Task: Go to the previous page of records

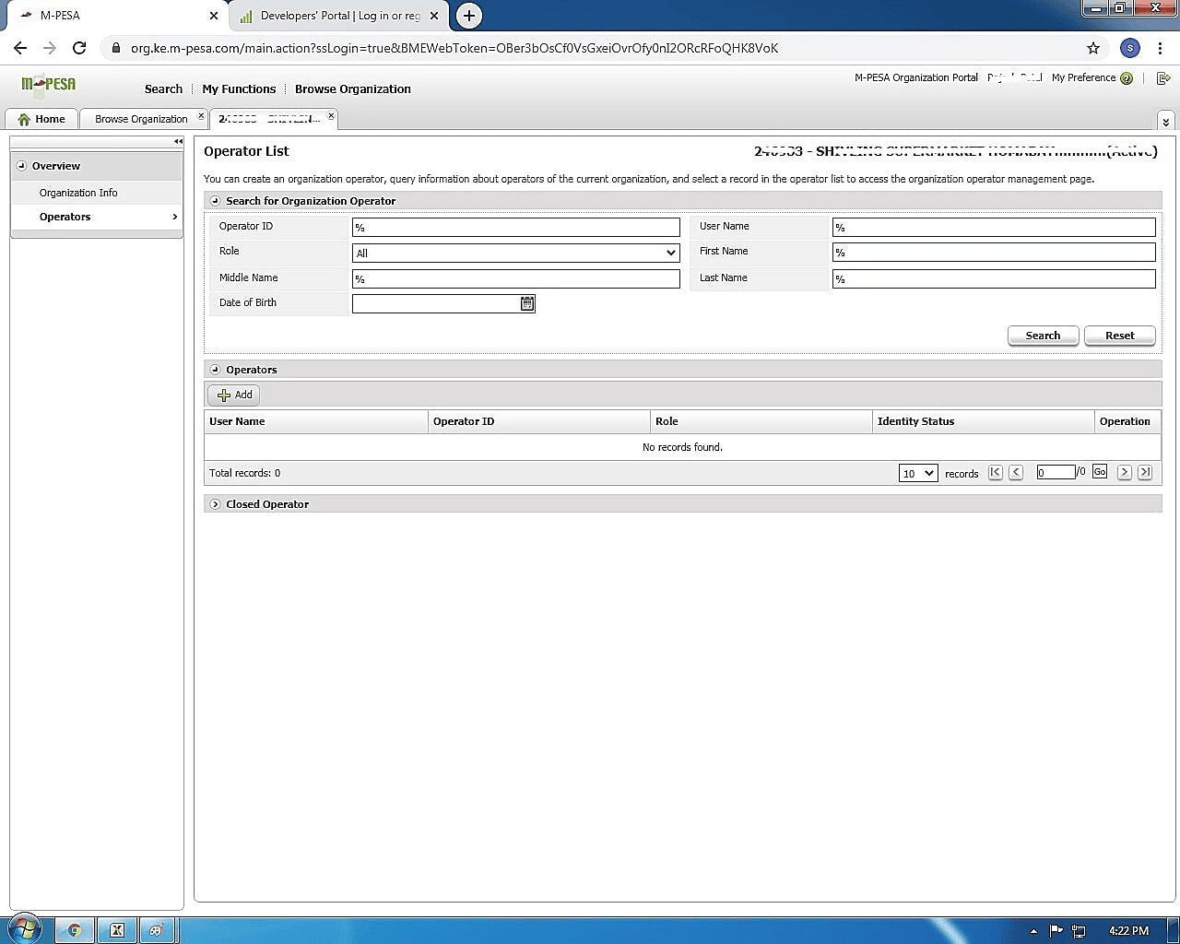Action: pyautogui.click(x=1016, y=472)
